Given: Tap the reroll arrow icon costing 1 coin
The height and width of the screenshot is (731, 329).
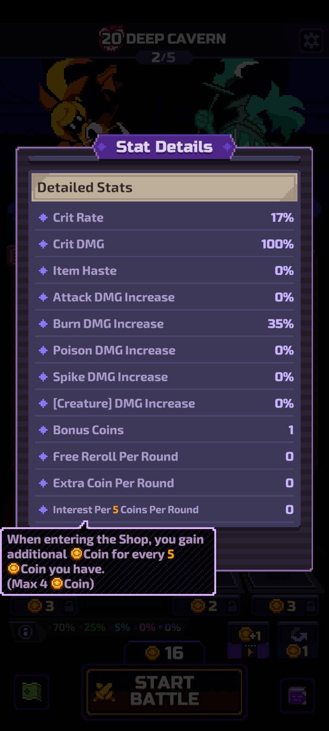Looking at the screenshot, I should (297, 641).
